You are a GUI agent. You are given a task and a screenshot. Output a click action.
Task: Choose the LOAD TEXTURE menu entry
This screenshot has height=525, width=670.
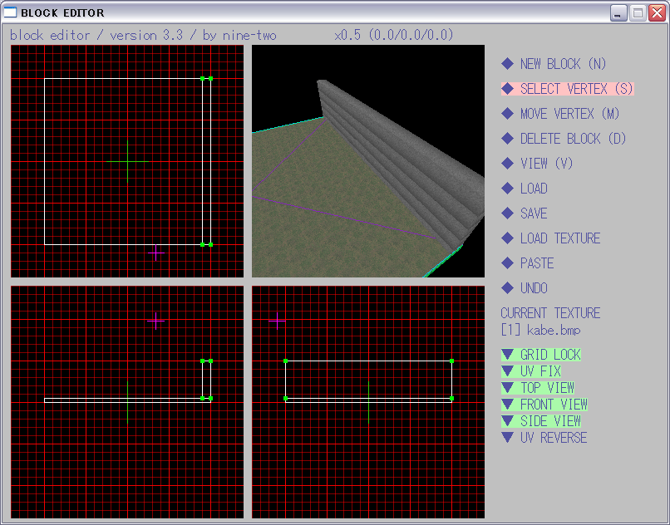click(559, 238)
